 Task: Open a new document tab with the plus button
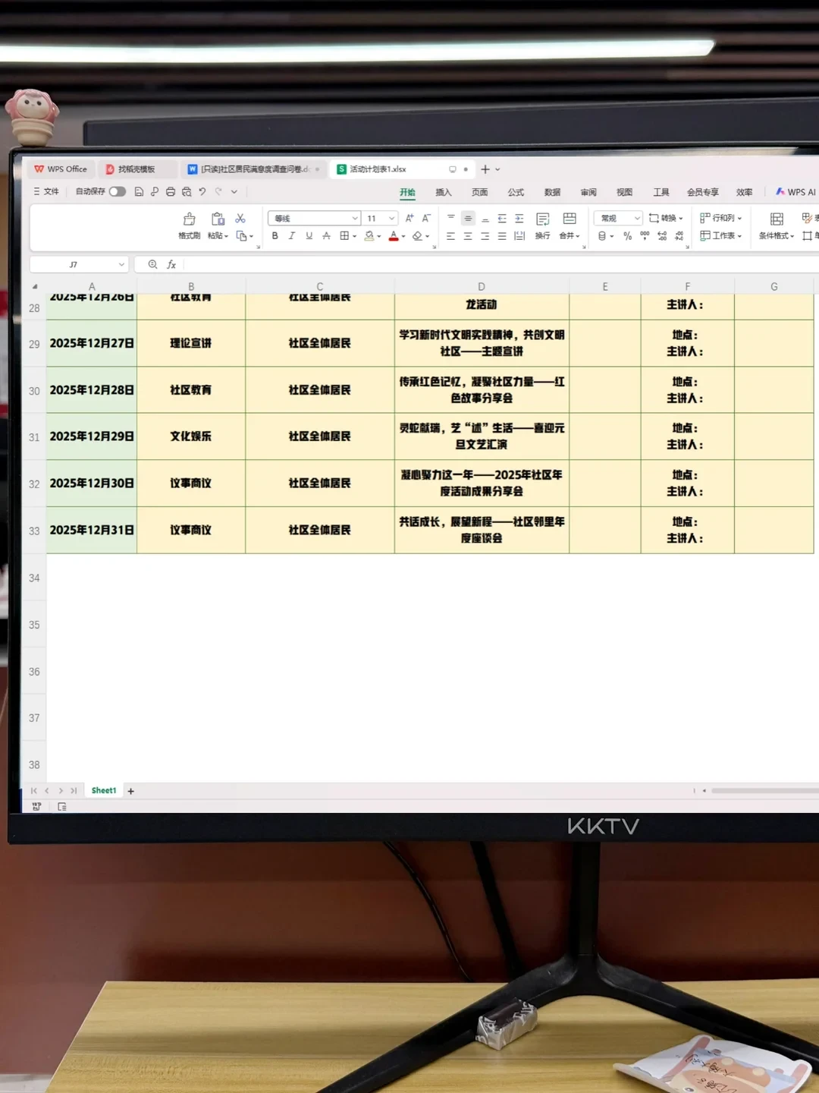tap(485, 169)
